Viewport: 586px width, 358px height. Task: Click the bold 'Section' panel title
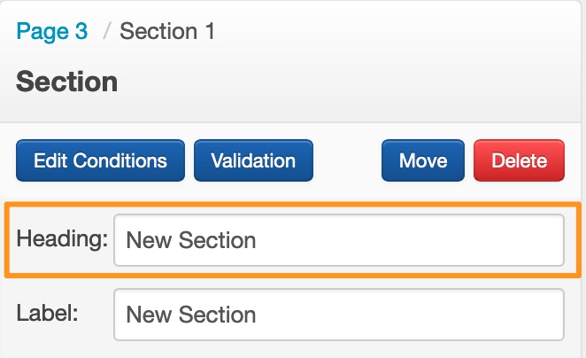66,82
